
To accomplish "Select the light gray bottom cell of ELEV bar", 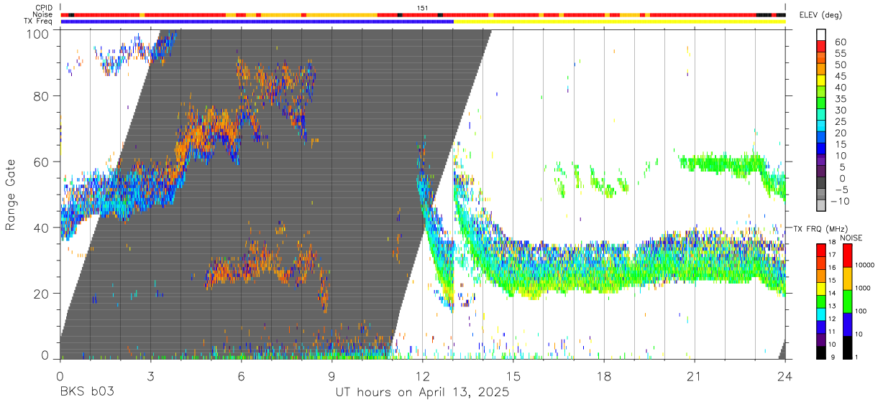I will (x=821, y=206).
